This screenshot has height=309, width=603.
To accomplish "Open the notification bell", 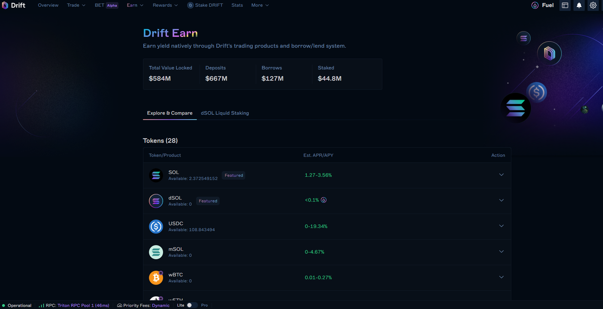I will (x=579, y=5).
